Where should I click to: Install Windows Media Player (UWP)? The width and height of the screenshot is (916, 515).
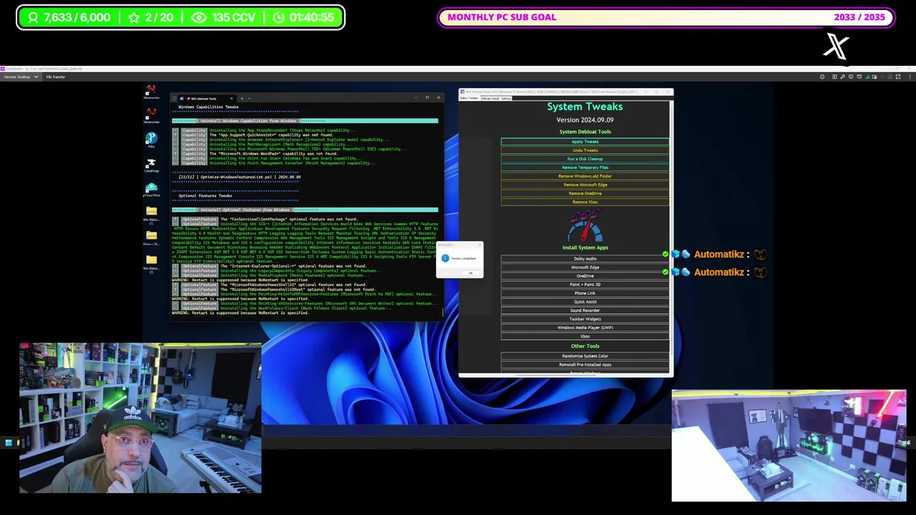(x=585, y=328)
